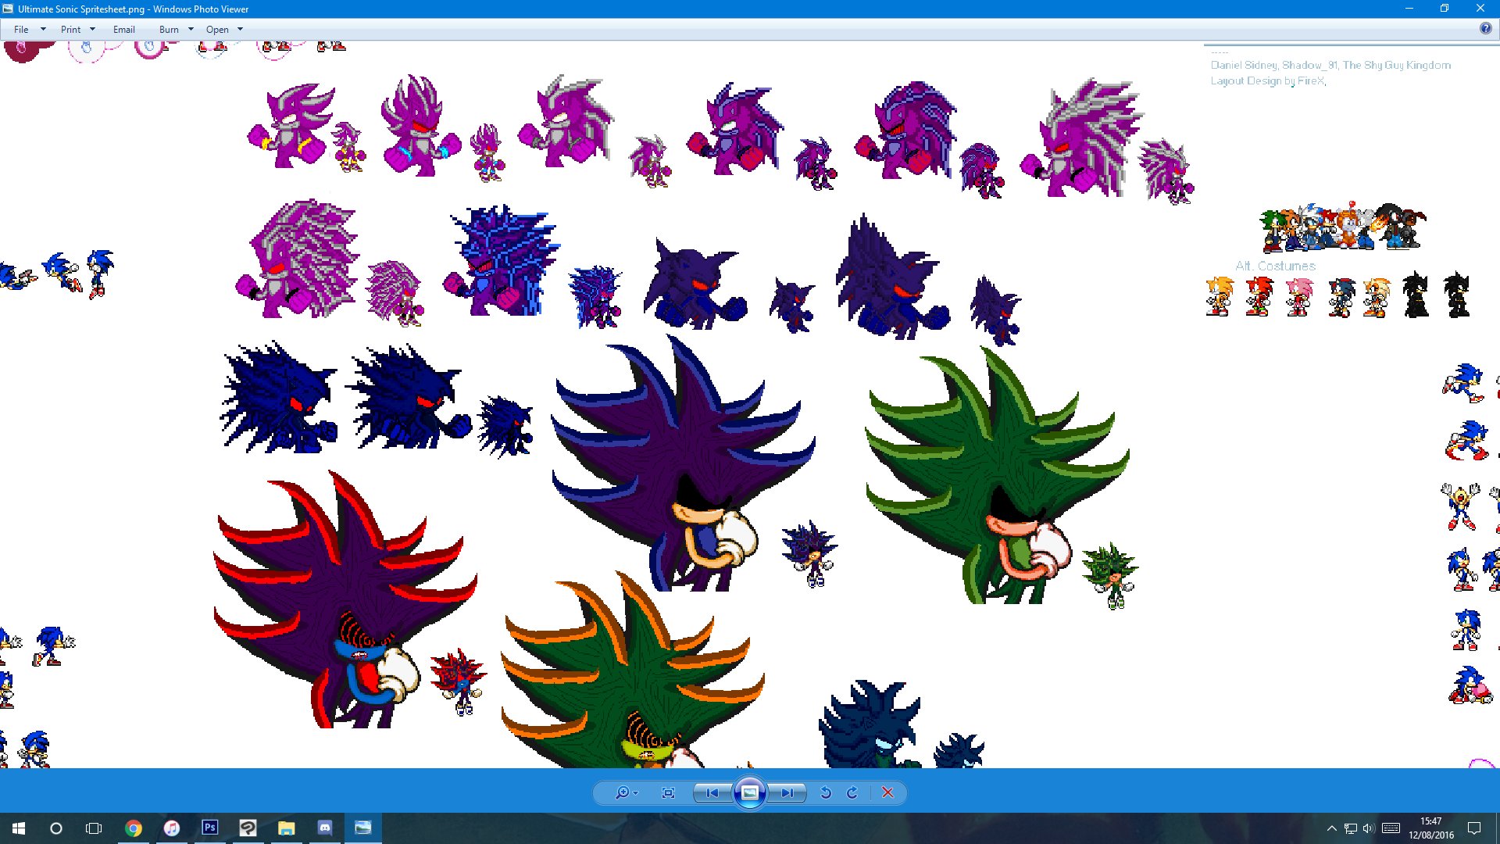Open the File menu
This screenshot has width=1500, height=844.
tap(21, 30)
